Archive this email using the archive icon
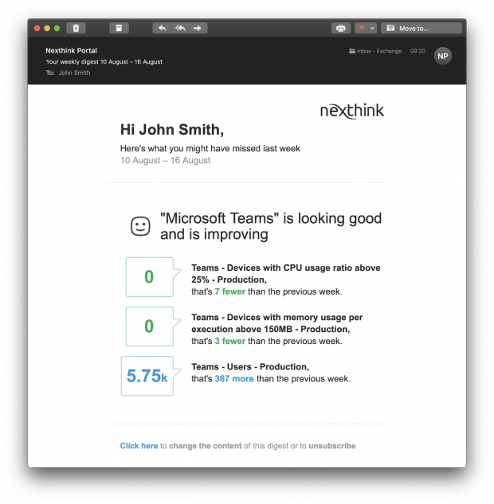 click(x=119, y=28)
